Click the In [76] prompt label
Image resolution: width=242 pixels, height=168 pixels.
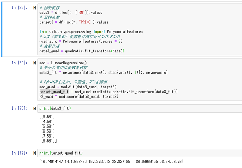pyautogui.click(x=19, y=108)
